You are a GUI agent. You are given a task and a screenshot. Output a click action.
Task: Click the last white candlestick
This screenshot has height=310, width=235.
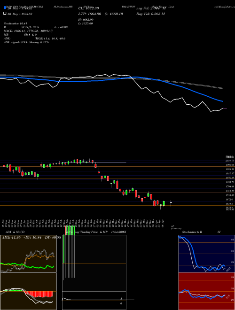click(x=171, y=202)
